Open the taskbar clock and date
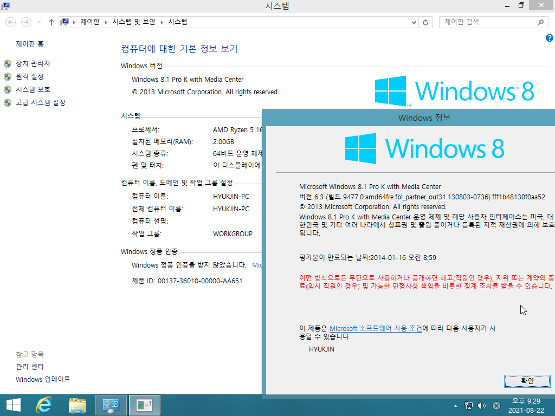Viewport: 555px width, 416px height. point(526,406)
